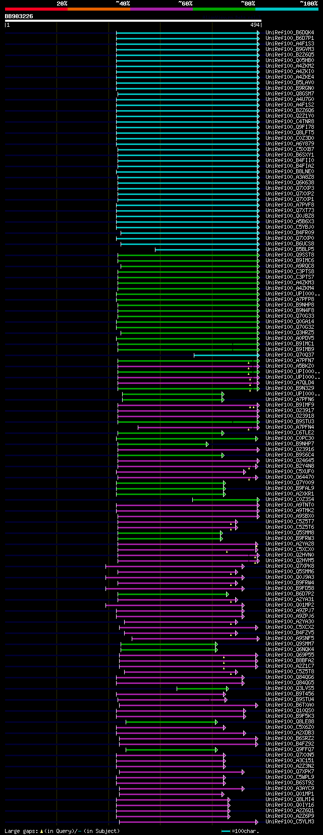Click the green ~80% identity legend segment

pyautogui.click(x=224, y=9)
